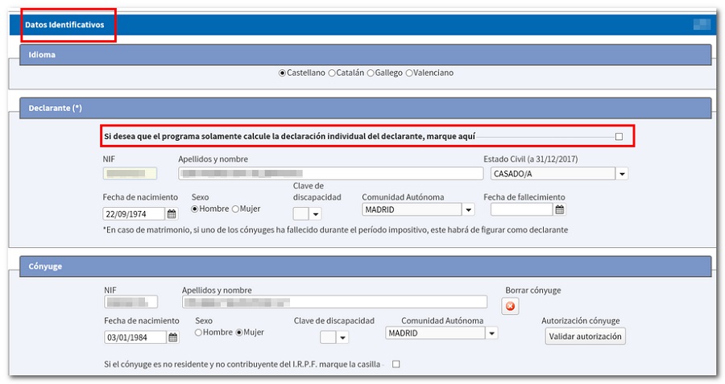This screenshot has width=725, height=384.
Task: Check the individual declaration calculation checkbox
Action: pos(619,137)
